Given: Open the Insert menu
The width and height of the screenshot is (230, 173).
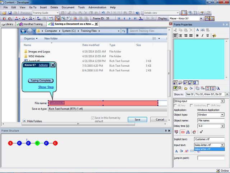Looking at the screenshot, I should click(43, 7).
